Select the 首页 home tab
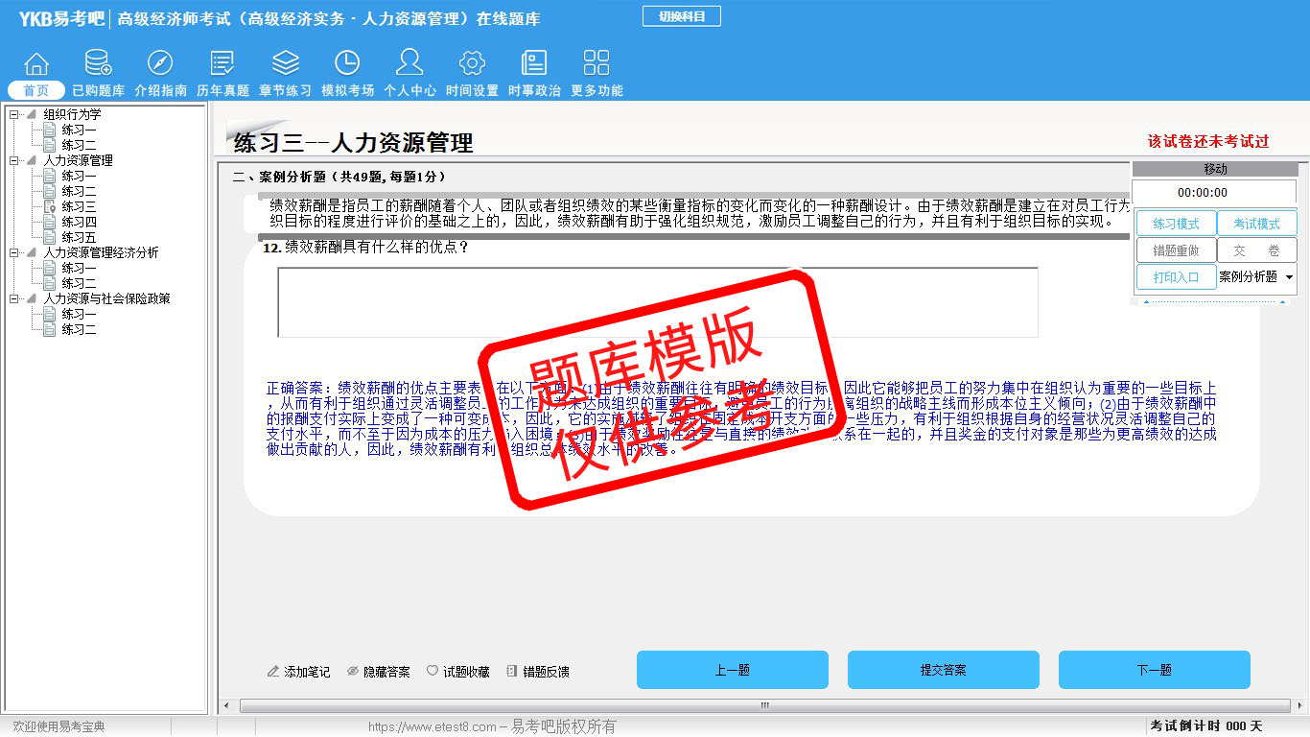Image resolution: width=1310 pixels, height=737 pixels. pos(36,90)
